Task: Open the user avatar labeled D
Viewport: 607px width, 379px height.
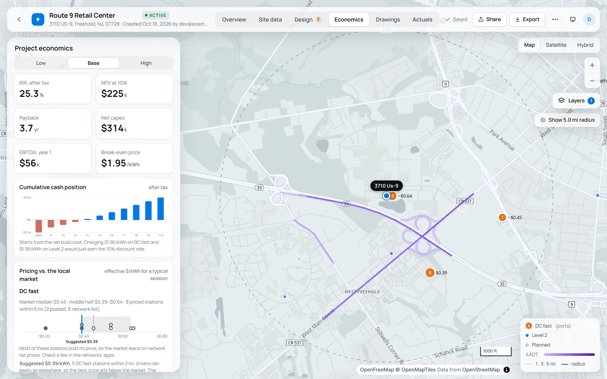Action: (x=589, y=19)
